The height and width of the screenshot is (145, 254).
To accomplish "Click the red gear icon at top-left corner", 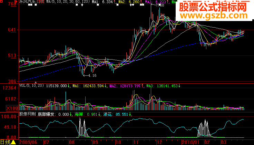I will (x=1, y=1).
